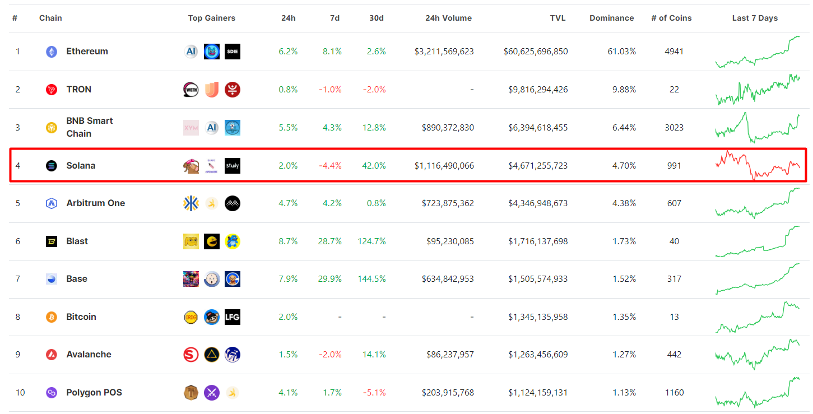813x414 pixels.
Task: Click the Ethereum 7-day sparkline chart
Action: pyautogui.click(x=758, y=52)
